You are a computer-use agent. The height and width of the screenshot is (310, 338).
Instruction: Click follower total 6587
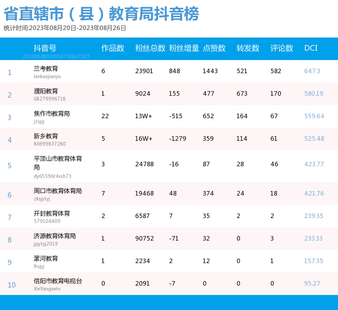pos(142,216)
